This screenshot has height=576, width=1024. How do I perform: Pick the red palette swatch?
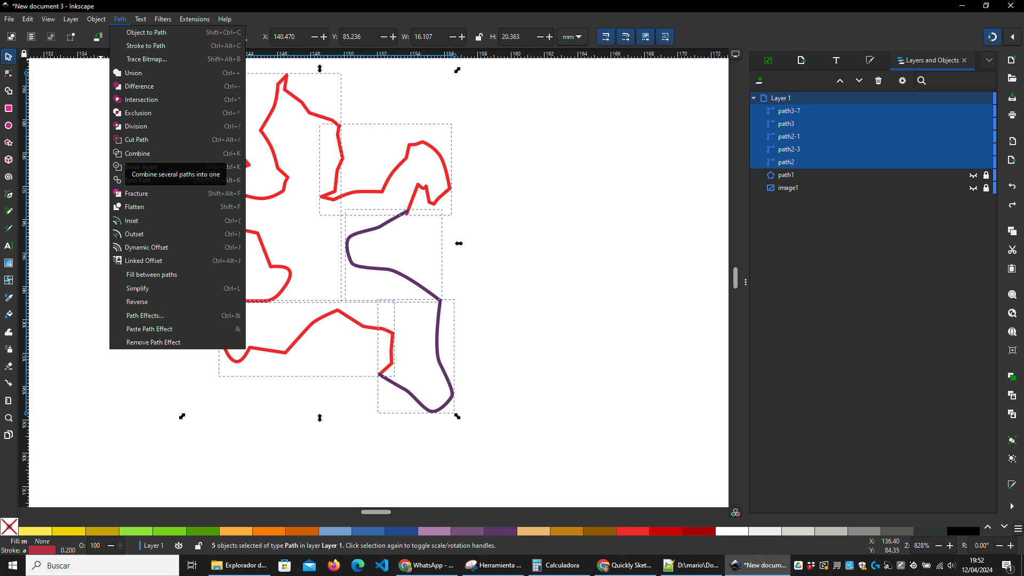click(x=633, y=531)
